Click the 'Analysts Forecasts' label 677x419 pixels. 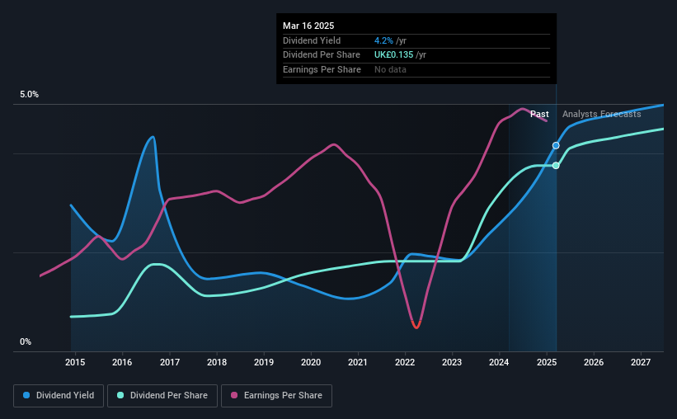point(601,114)
